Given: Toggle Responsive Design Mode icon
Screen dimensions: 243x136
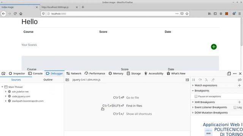Looking at the screenshot, I should (x=229, y=74).
